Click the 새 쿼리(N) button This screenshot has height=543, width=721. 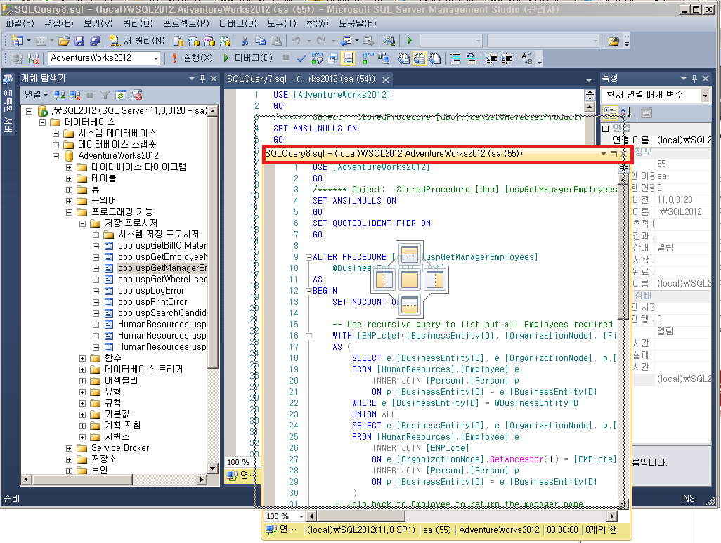[137, 41]
